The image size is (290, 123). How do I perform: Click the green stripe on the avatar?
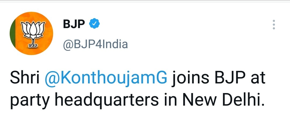point(12,34)
